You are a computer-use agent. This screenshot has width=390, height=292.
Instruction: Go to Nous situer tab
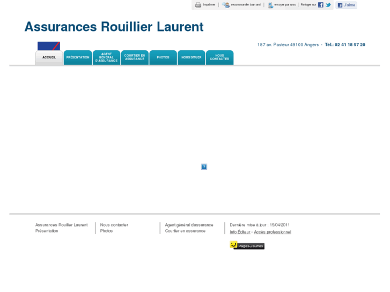pyautogui.click(x=192, y=58)
